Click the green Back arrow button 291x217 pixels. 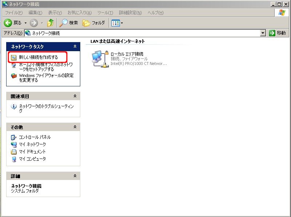[8, 23]
